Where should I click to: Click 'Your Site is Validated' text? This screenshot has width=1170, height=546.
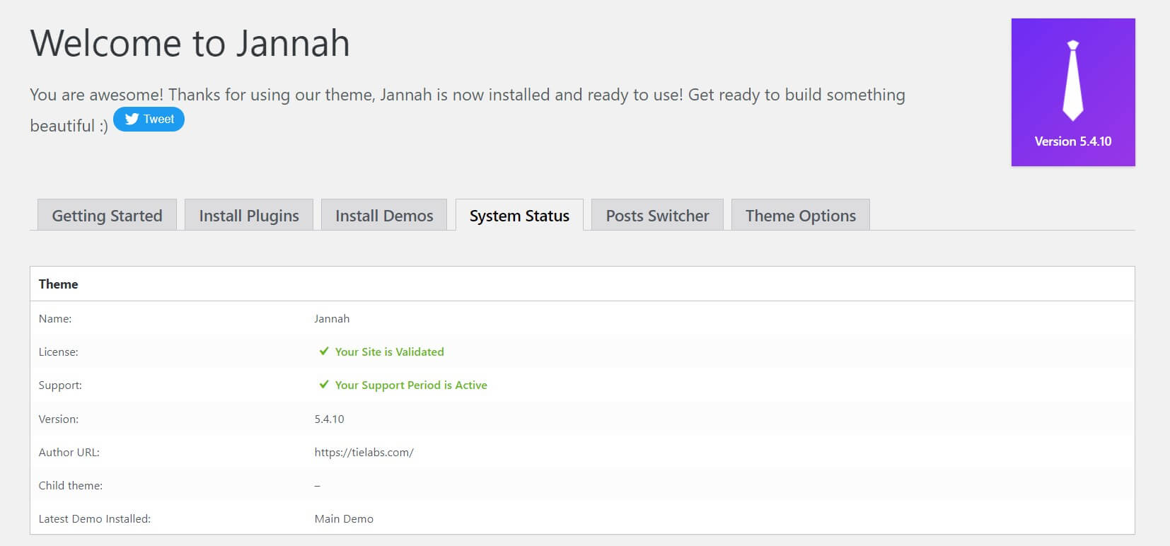pos(390,352)
